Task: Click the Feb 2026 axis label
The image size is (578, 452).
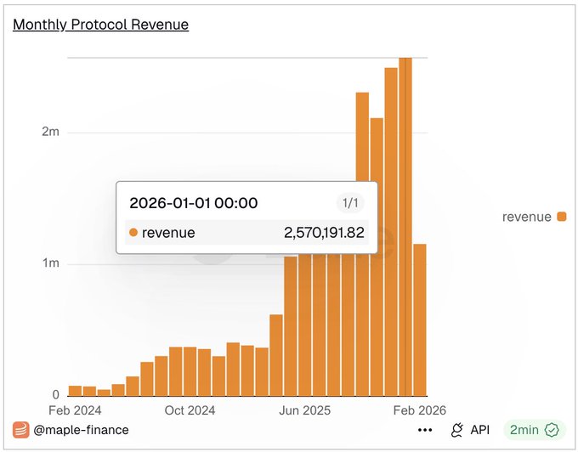Action: click(x=420, y=410)
